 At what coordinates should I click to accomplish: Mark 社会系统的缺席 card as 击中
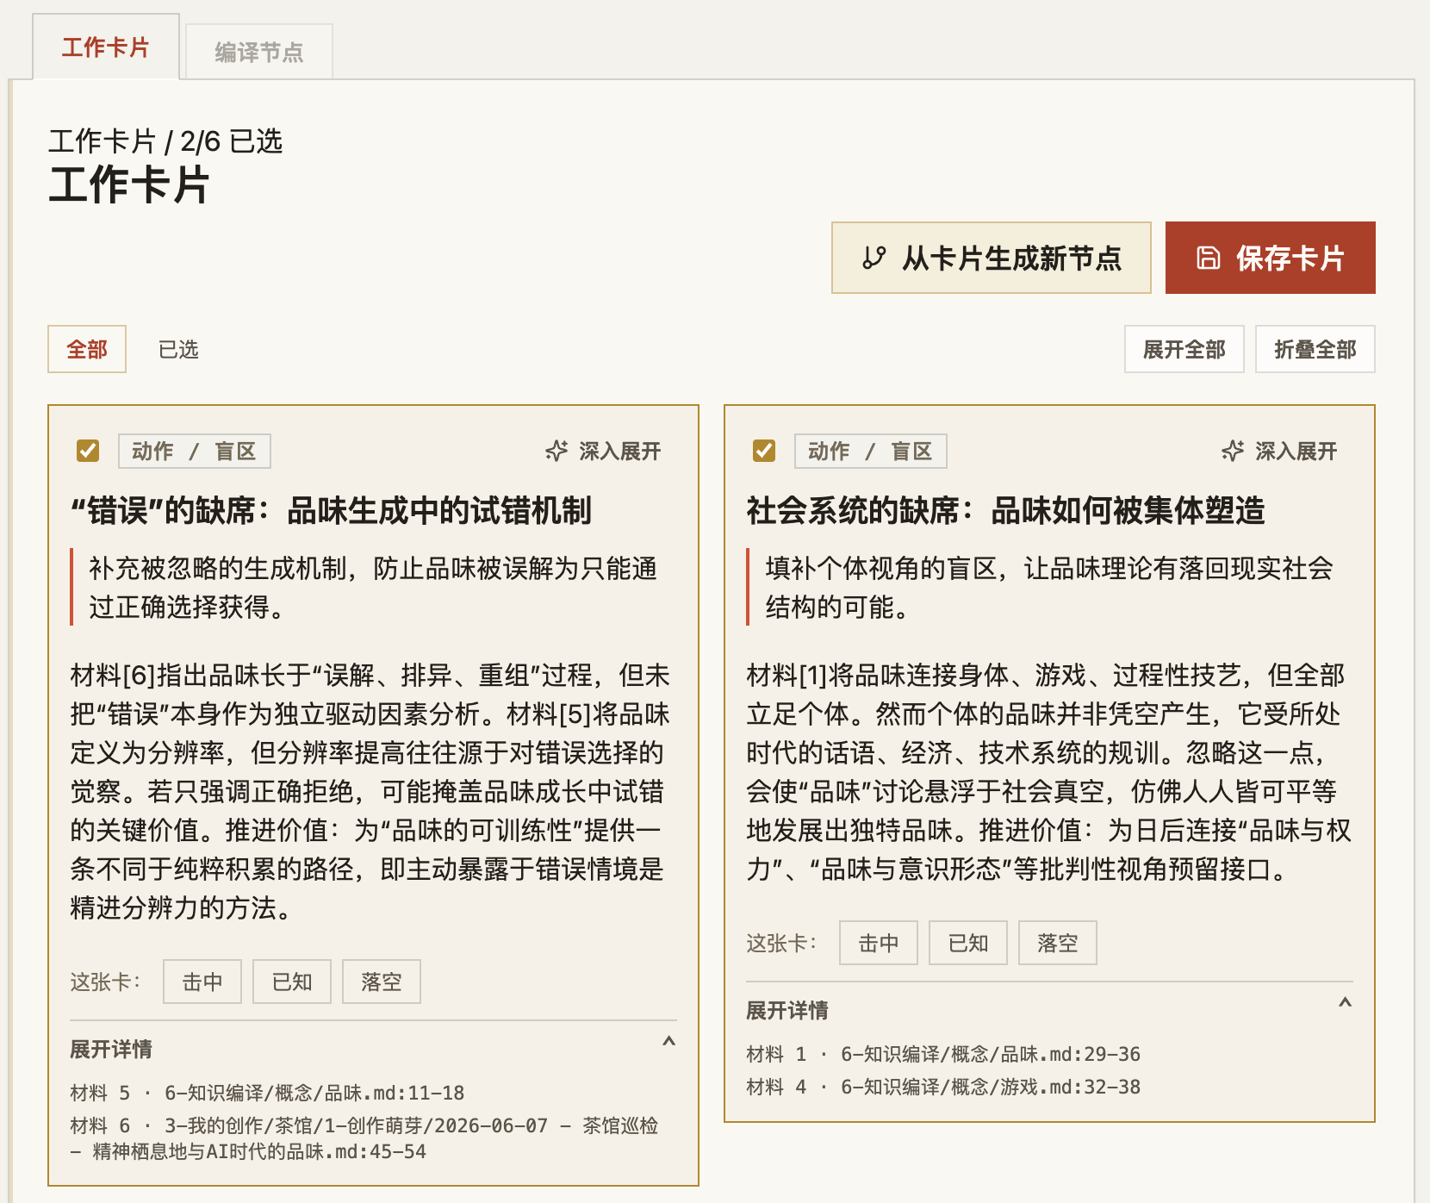click(879, 943)
